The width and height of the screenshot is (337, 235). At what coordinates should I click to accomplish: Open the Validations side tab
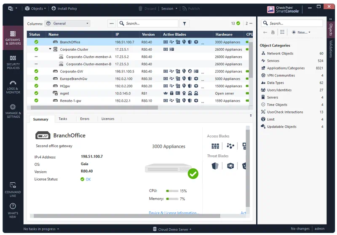point(331,49)
